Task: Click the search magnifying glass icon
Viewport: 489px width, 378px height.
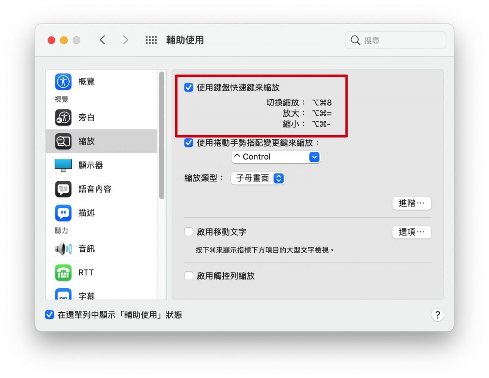Action: click(x=355, y=40)
